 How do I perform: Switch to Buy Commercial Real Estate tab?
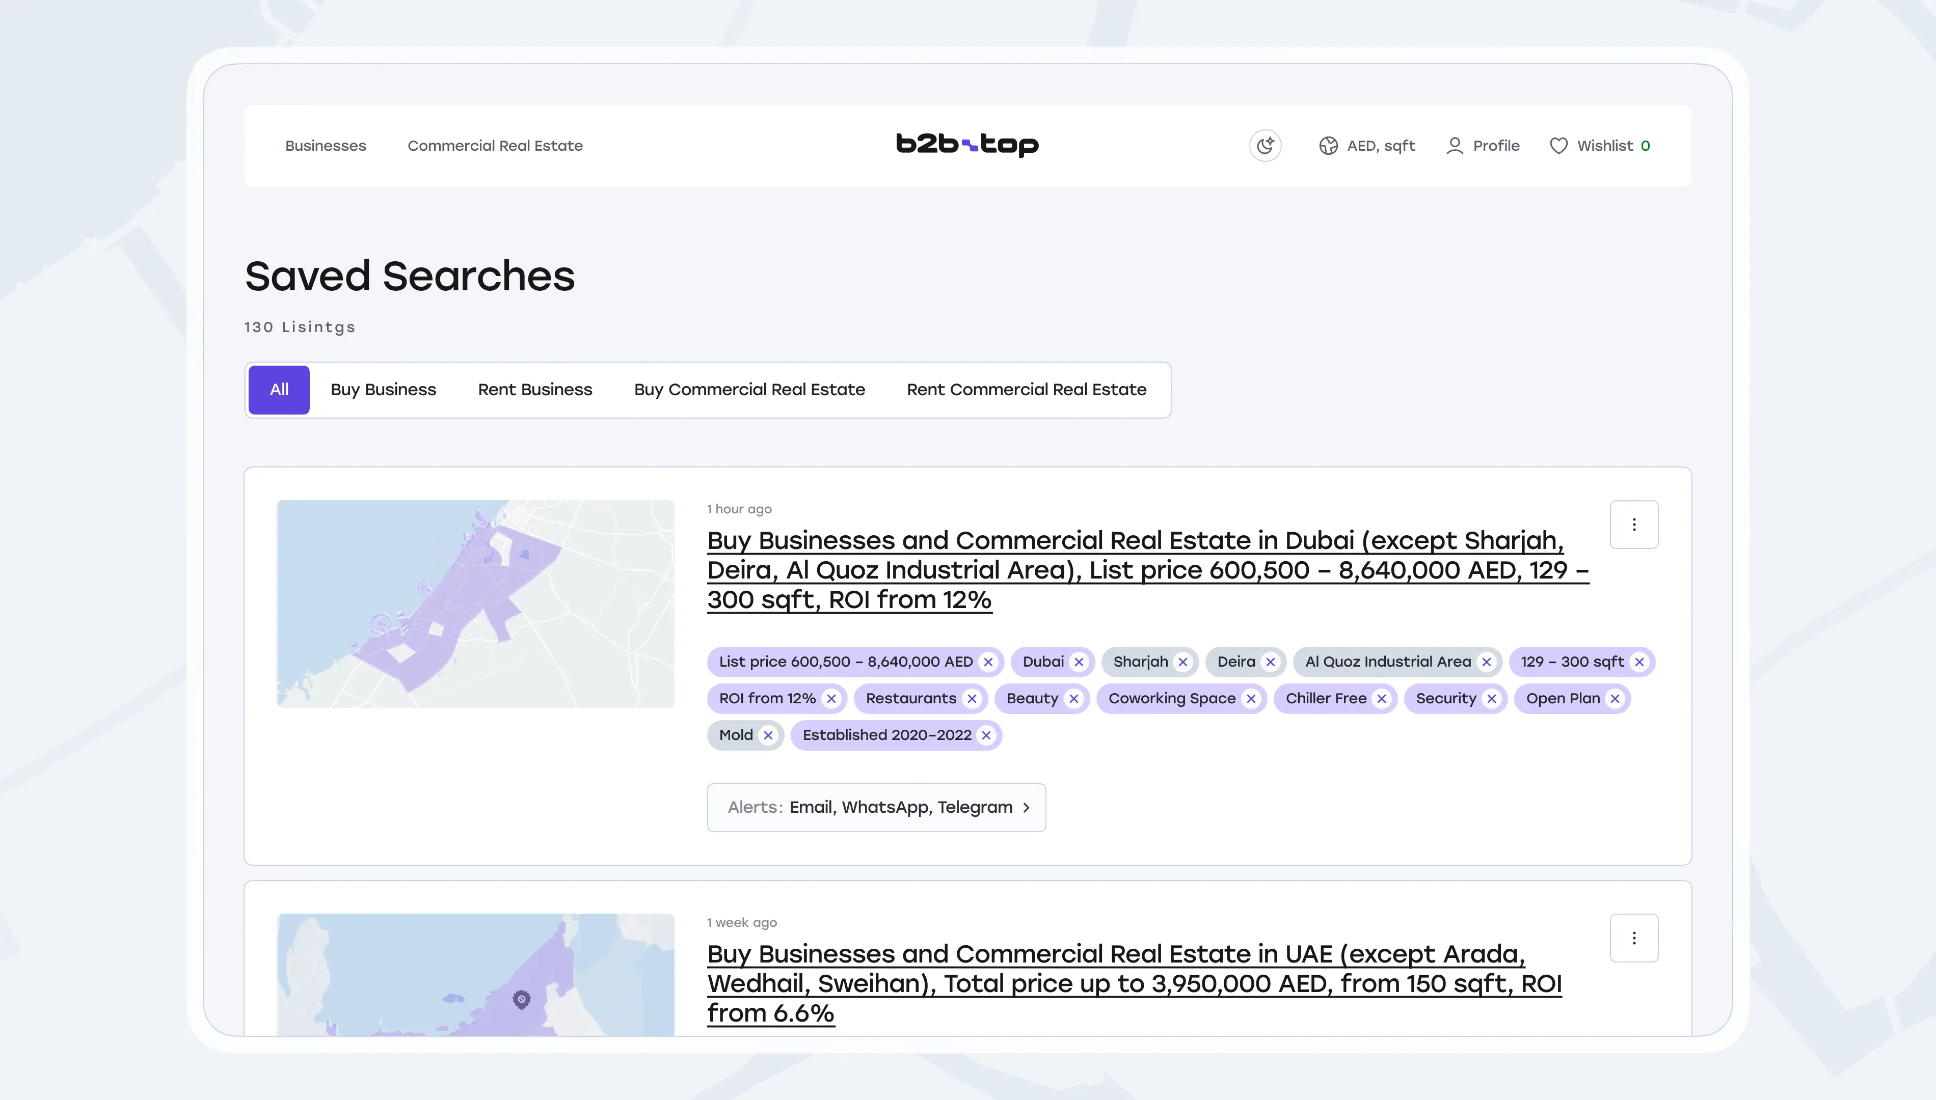coord(749,390)
